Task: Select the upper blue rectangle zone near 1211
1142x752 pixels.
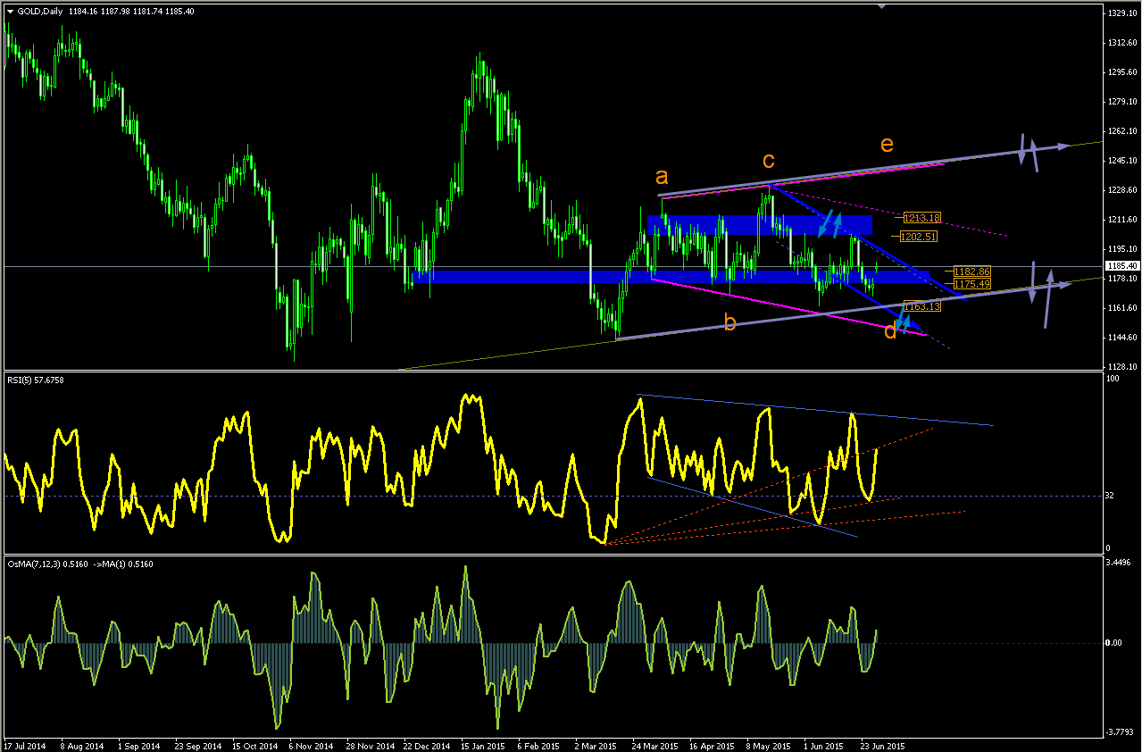Action: (760, 225)
